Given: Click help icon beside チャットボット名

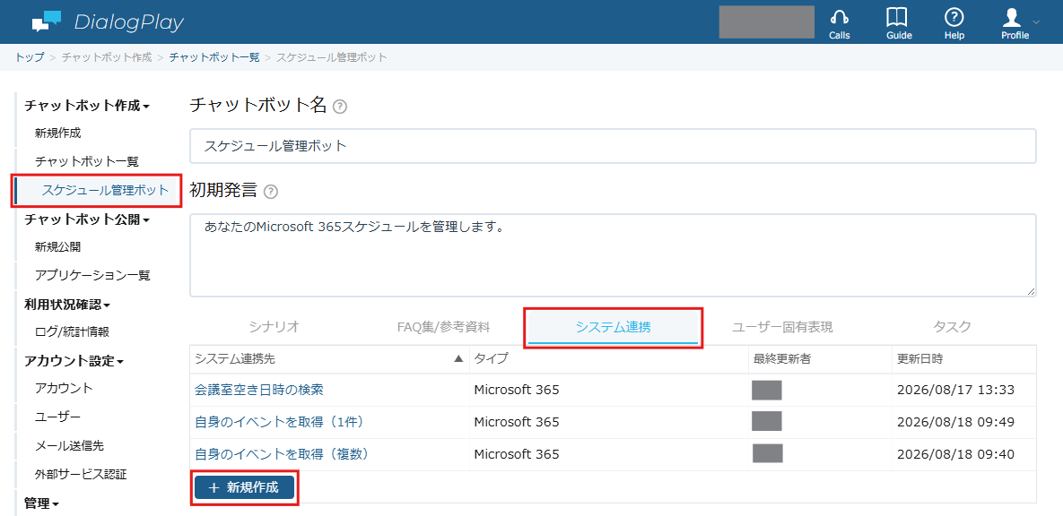Looking at the screenshot, I should (340, 107).
